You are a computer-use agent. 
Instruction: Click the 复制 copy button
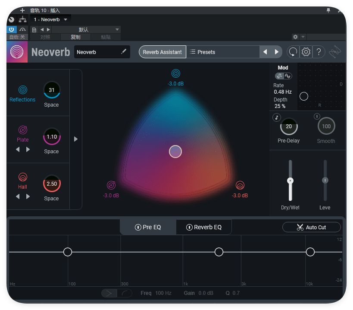(76, 37)
